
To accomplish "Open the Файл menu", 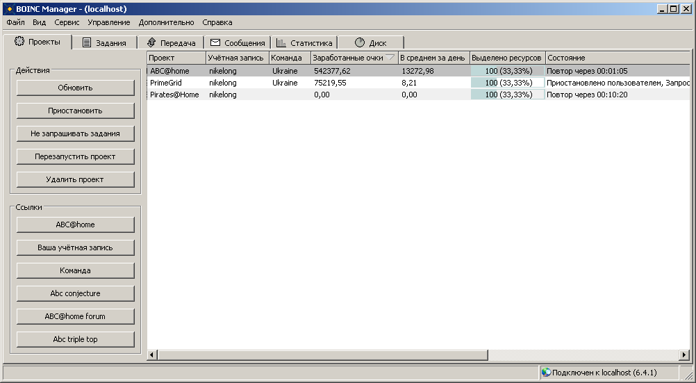I will [15, 22].
